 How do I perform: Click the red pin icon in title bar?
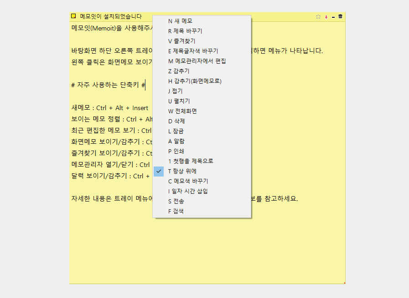tap(326, 17)
